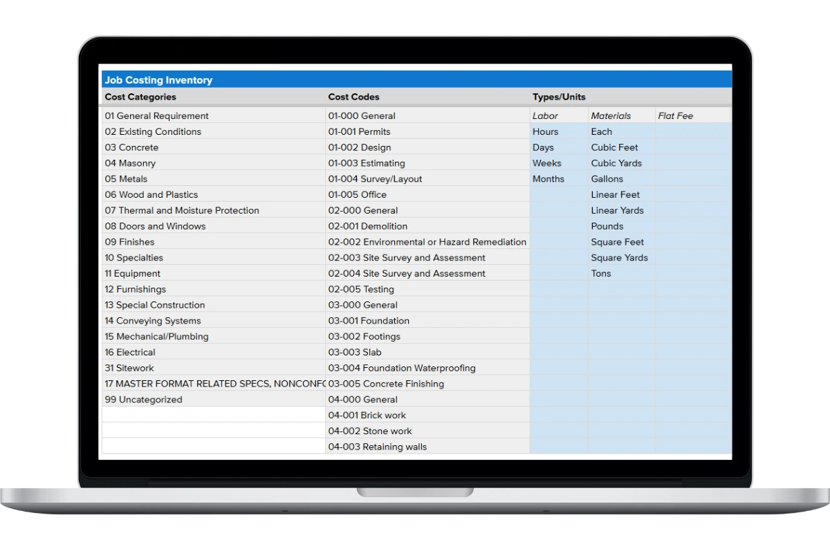Select the Linear Yards materials cell
Viewport: 830px width, 549px height.
point(622,210)
